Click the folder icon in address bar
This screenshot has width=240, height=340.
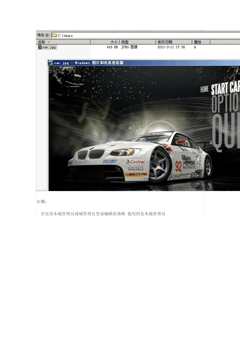[55, 35]
